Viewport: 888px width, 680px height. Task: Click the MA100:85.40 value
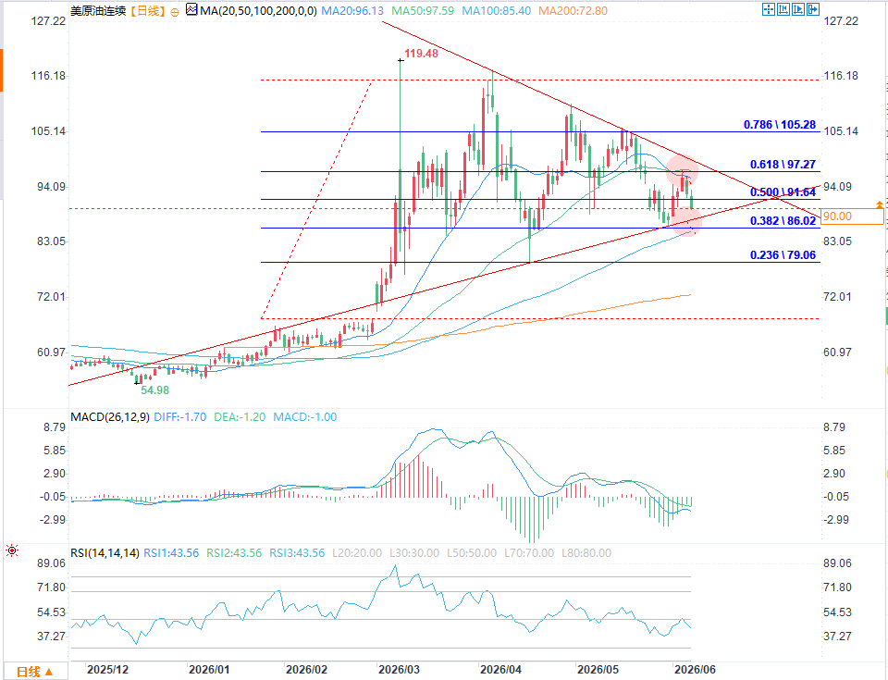[497, 11]
